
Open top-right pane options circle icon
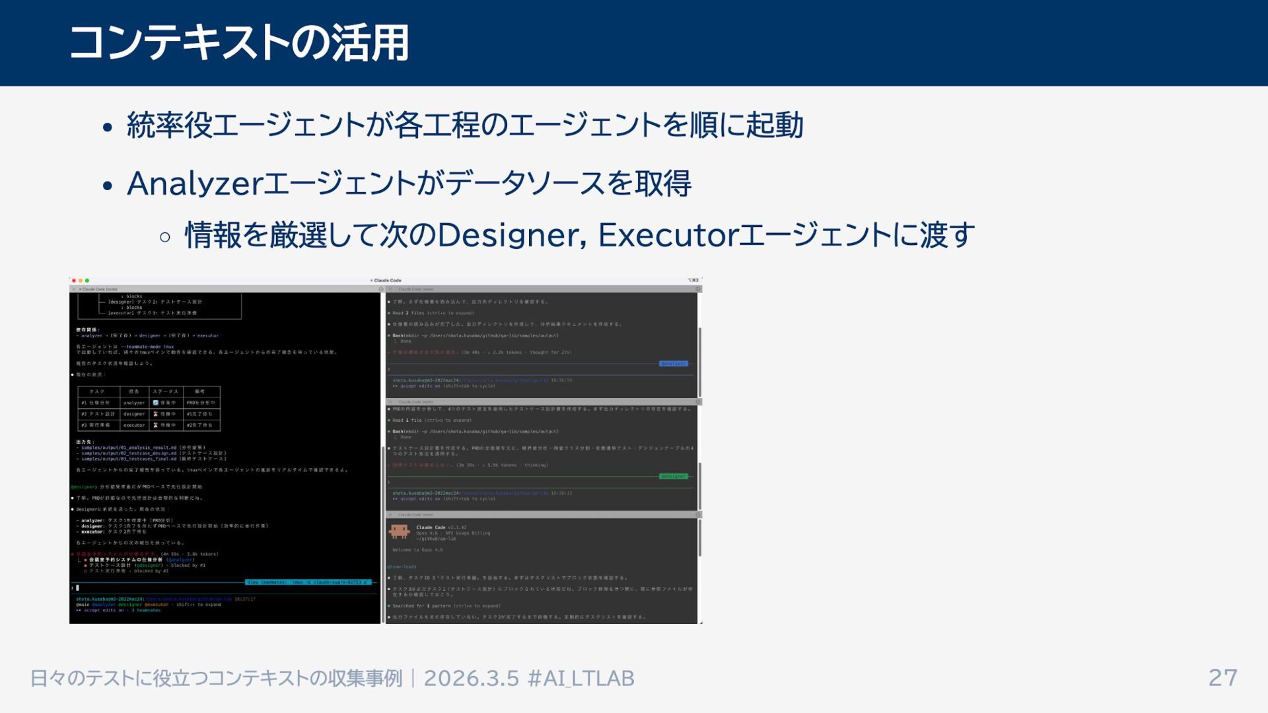tap(698, 289)
